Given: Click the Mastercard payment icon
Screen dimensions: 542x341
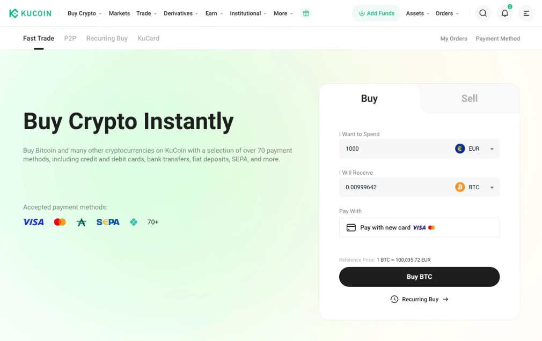Looking at the screenshot, I should tap(60, 221).
